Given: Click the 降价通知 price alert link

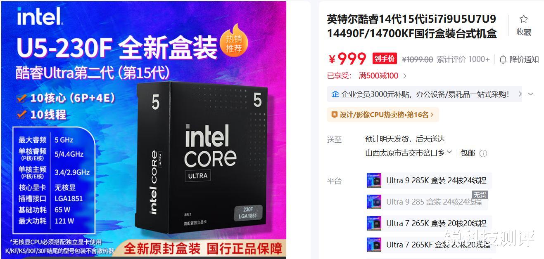Looking at the screenshot, I should 524,59.
